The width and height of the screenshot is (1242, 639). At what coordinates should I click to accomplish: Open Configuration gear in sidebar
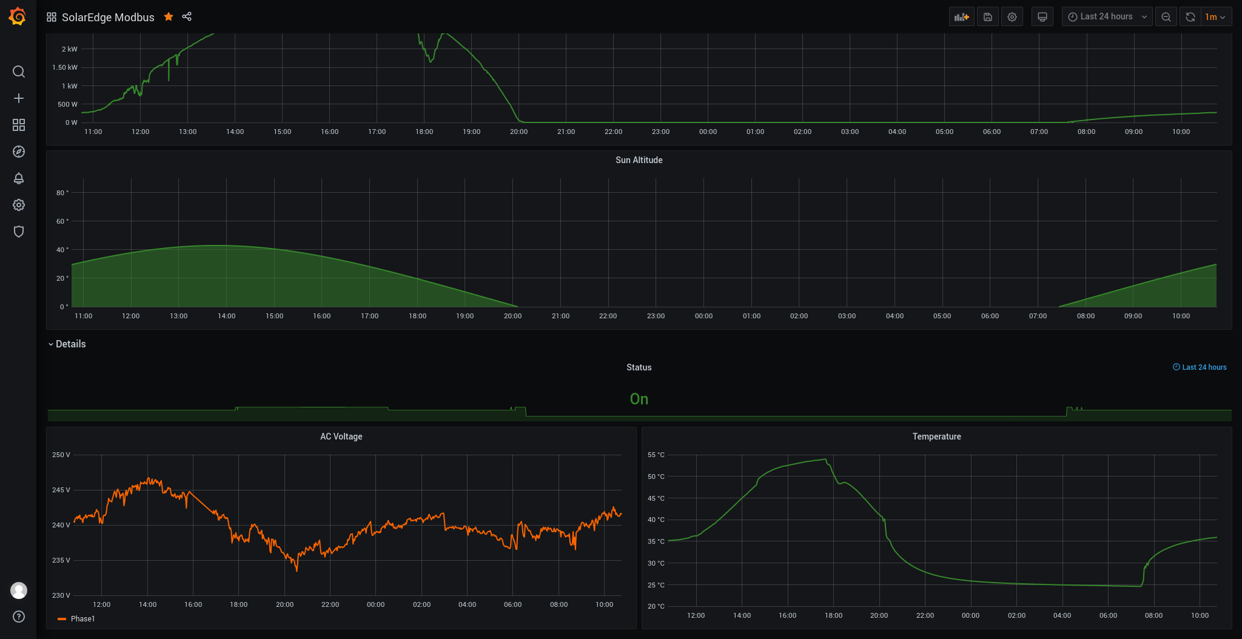click(19, 205)
